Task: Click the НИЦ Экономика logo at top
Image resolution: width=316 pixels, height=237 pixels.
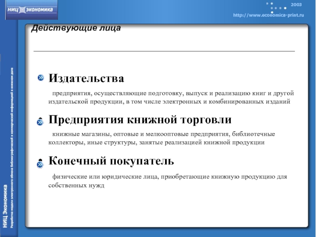Action: pos(31,10)
